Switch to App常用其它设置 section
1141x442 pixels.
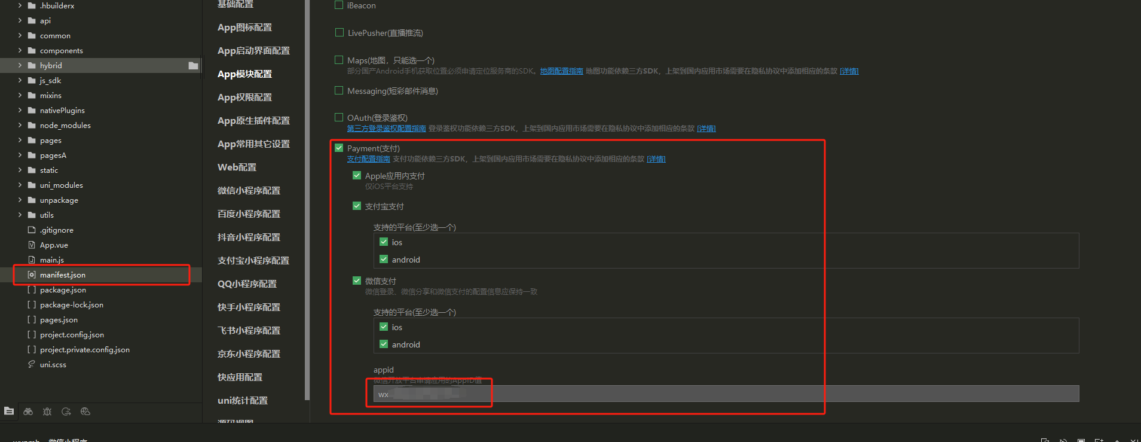253,144
